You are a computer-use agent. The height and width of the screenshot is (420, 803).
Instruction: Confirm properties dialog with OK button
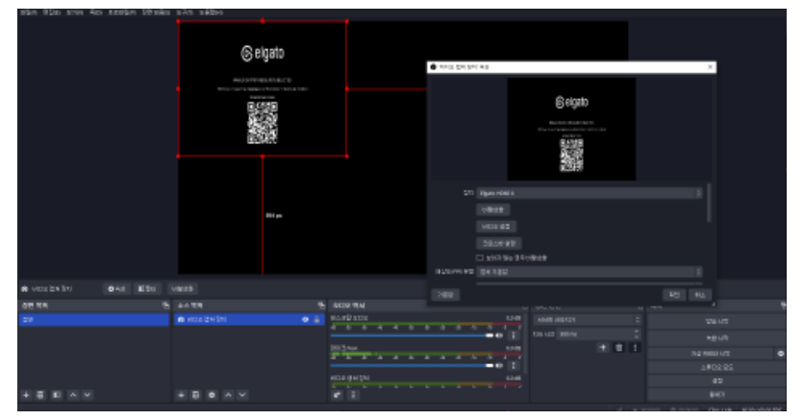tap(674, 295)
